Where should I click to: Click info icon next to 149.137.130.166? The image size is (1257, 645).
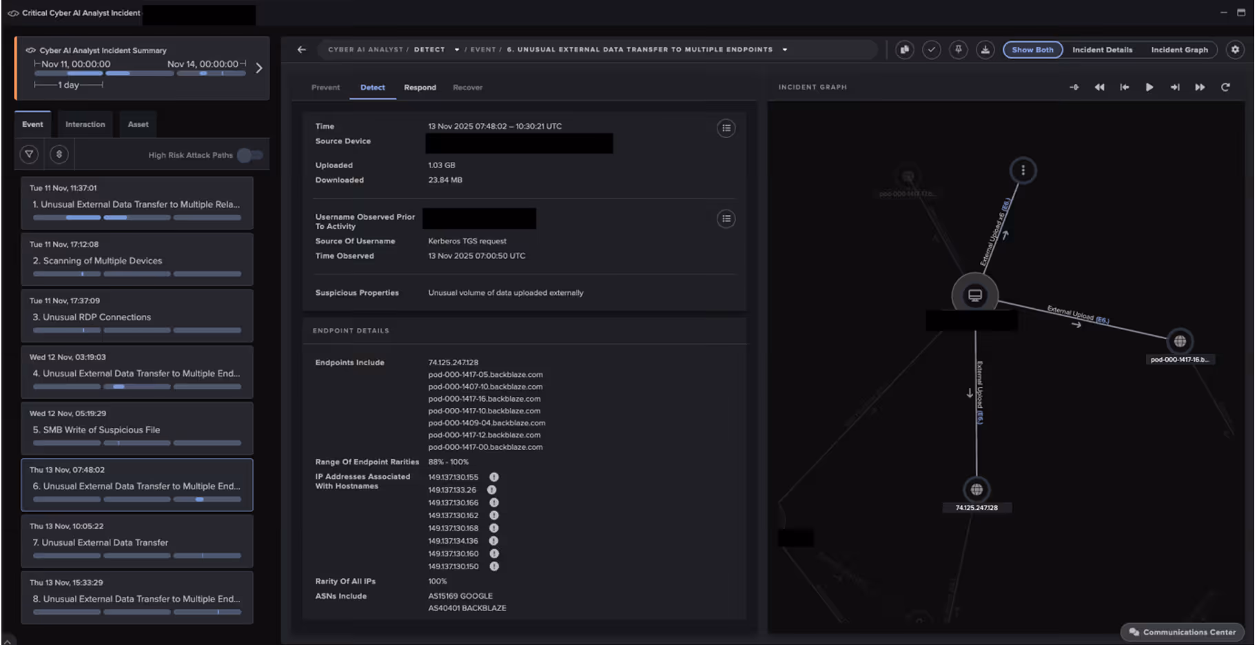(x=494, y=502)
